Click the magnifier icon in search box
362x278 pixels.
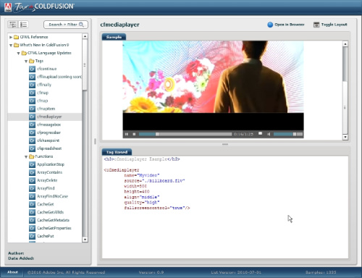tap(81, 25)
